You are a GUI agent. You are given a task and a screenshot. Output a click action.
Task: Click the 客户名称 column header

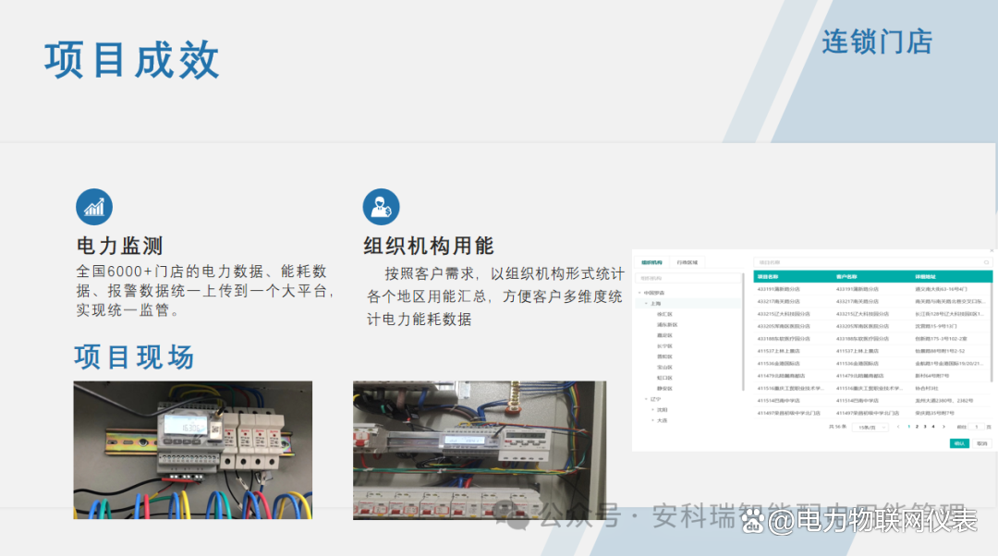pos(846,277)
